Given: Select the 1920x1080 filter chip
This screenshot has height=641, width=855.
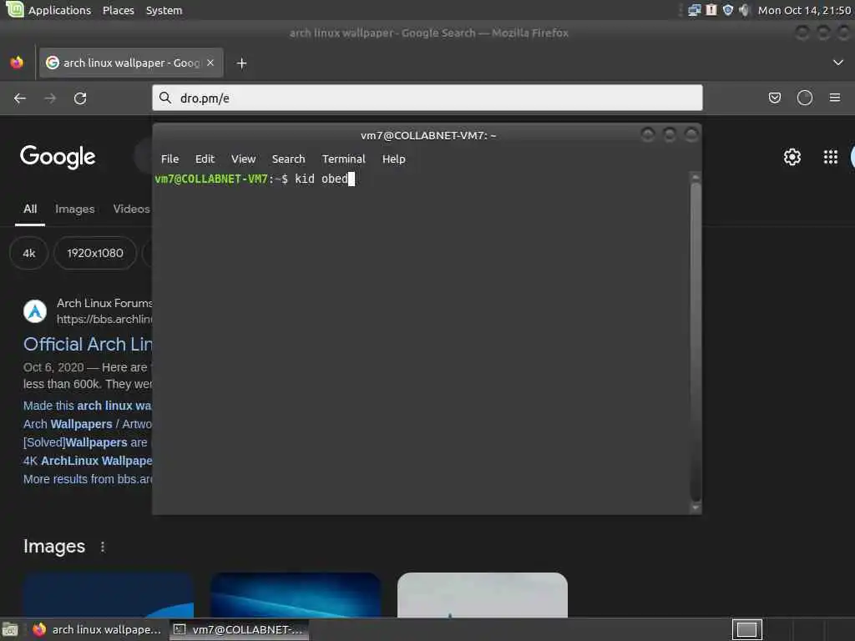Looking at the screenshot, I should pyautogui.click(x=95, y=253).
